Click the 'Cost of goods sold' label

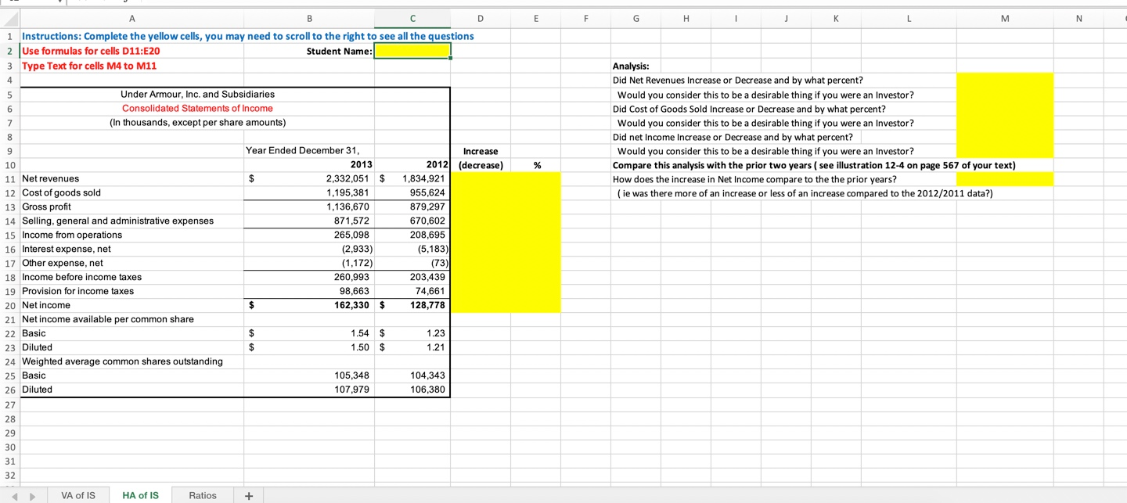(61, 192)
